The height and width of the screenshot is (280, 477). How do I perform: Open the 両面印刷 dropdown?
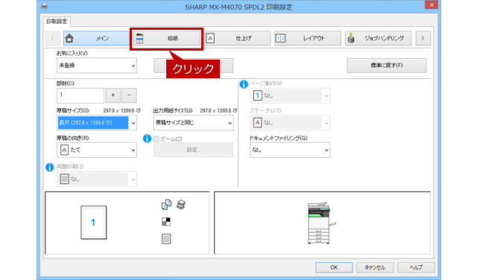tap(97, 179)
